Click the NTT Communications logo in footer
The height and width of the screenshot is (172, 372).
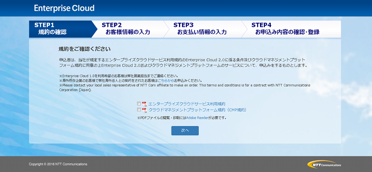[x=324, y=164]
